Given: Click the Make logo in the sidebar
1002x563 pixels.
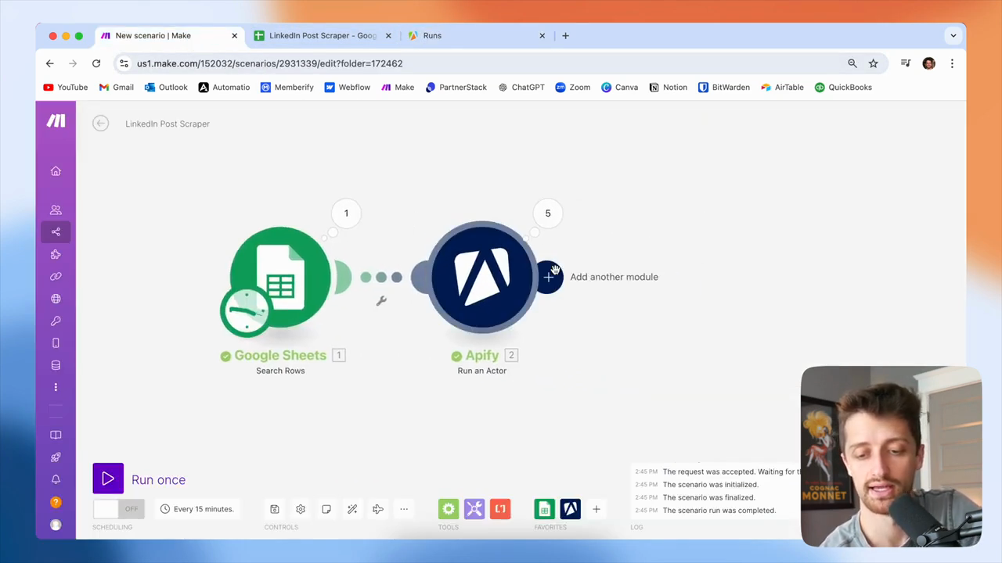Looking at the screenshot, I should [x=56, y=120].
